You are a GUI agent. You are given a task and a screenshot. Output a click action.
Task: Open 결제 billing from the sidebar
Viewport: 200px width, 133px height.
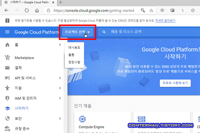[18, 68]
